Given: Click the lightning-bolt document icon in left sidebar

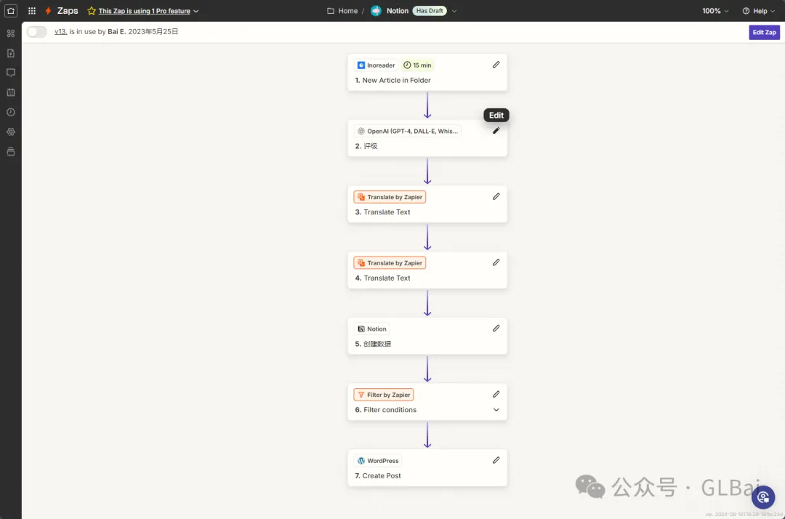Looking at the screenshot, I should (x=10, y=53).
